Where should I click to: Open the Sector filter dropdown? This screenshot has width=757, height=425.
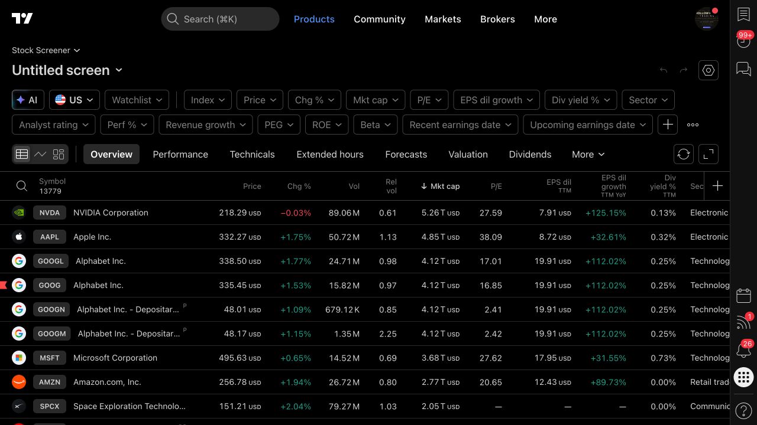(649, 100)
